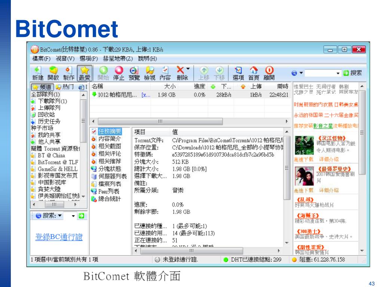Screen dimensions: 383x287
Task: Select 中国影视库 in the sidebar
Action: (52, 182)
